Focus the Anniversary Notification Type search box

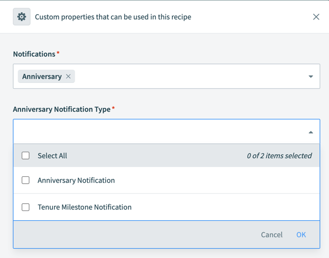tap(157, 132)
